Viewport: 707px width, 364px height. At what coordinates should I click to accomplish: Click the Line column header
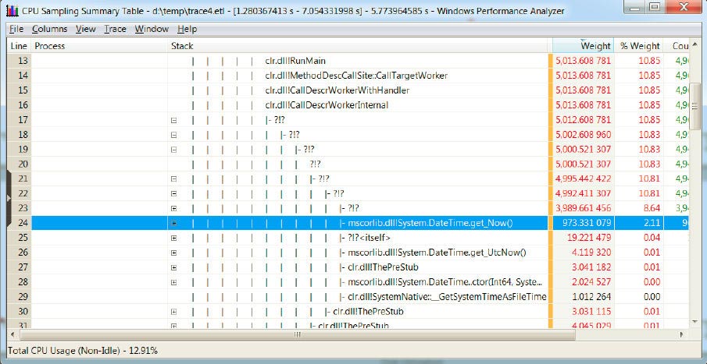(19, 45)
